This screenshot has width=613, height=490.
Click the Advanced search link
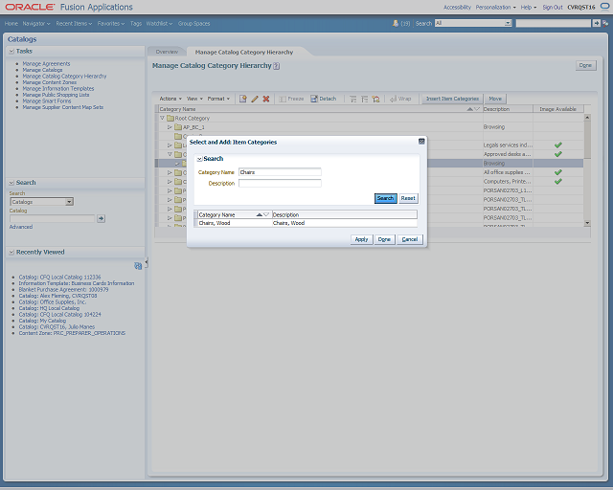[21, 227]
